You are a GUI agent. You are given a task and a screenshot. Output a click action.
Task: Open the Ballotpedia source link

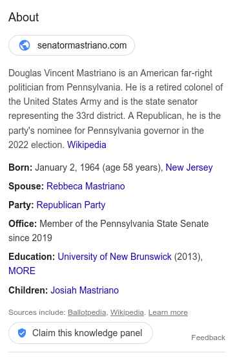[x=87, y=312]
